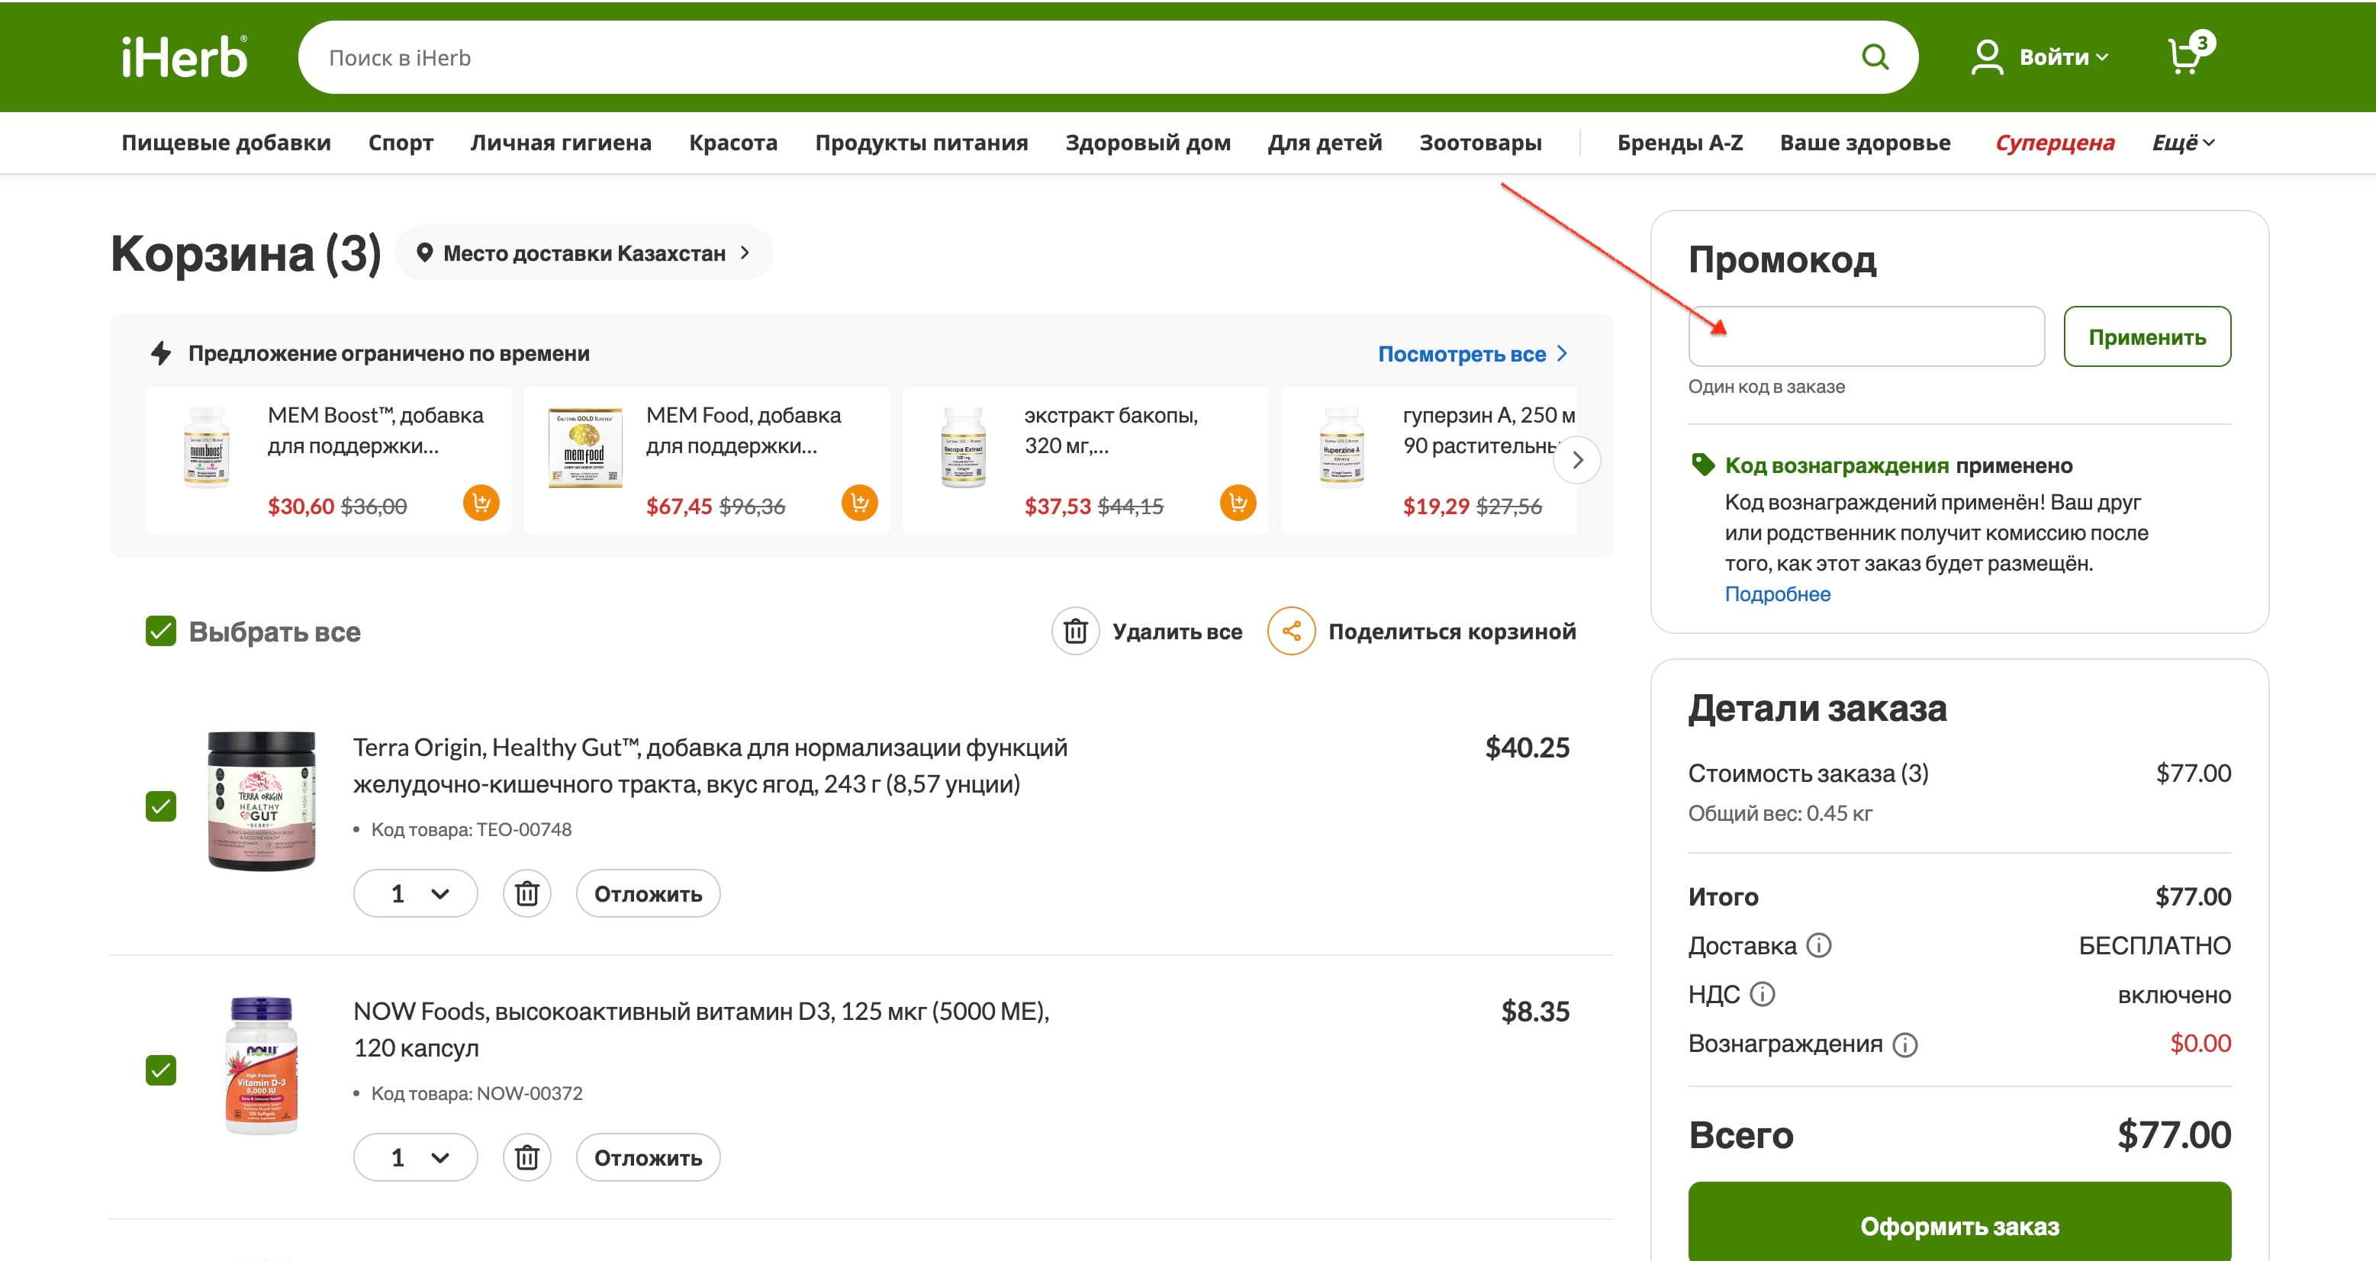
Task: Click the share cart icon
Action: (x=1290, y=631)
